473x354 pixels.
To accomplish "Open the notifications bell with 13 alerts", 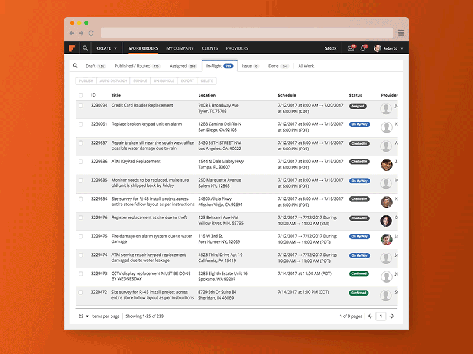I will (x=363, y=48).
